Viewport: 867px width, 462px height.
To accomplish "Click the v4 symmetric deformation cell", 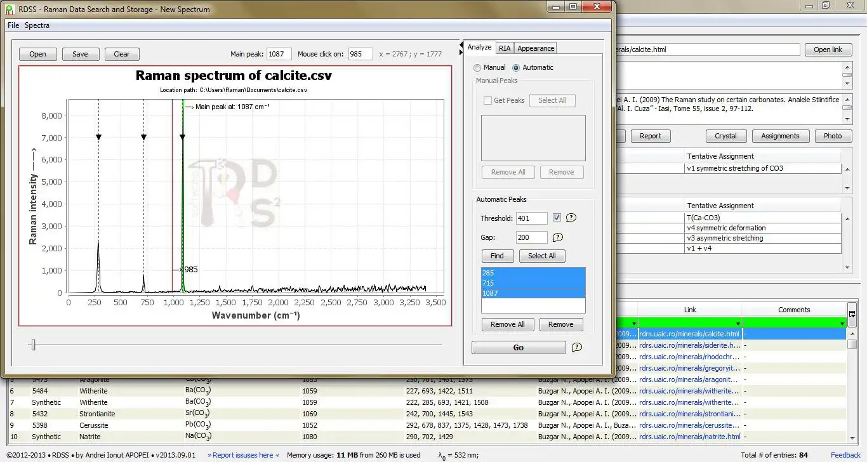I will pyautogui.click(x=763, y=228).
